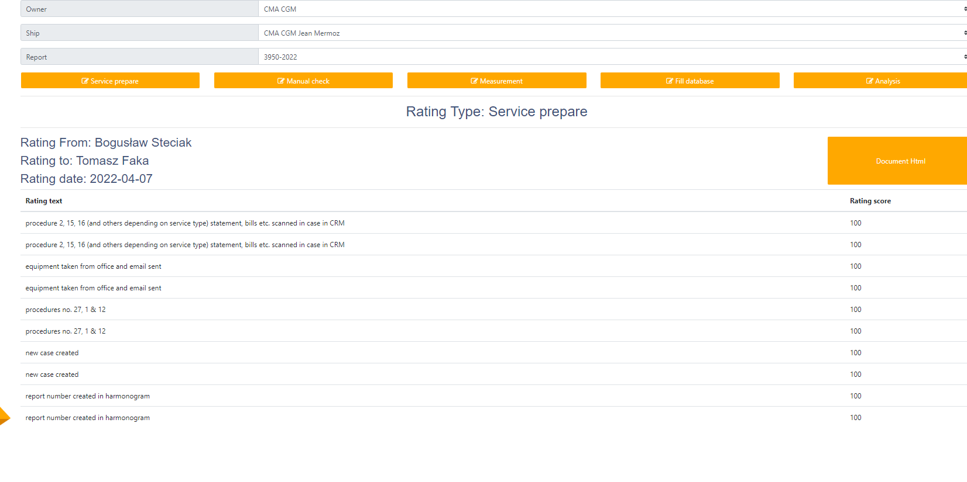Click the edit icon on Service prepare
Image resolution: width=967 pixels, height=482 pixels.
pyautogui.click(x=85, y=81)
